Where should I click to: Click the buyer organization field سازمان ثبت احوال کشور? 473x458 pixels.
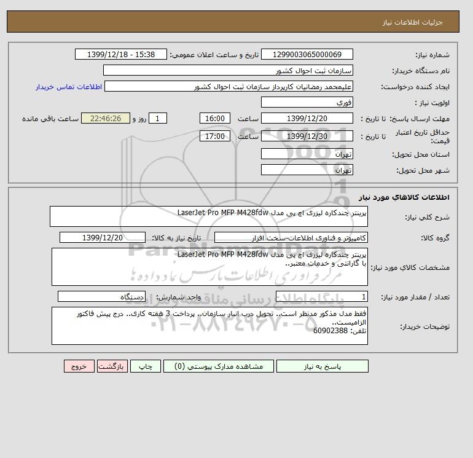pos(228,70)
